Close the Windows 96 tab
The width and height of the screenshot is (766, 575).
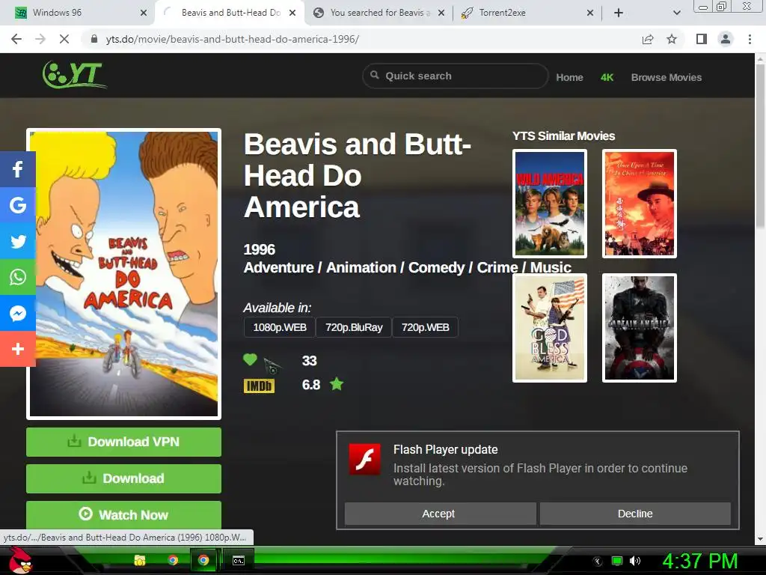[144, 13]
